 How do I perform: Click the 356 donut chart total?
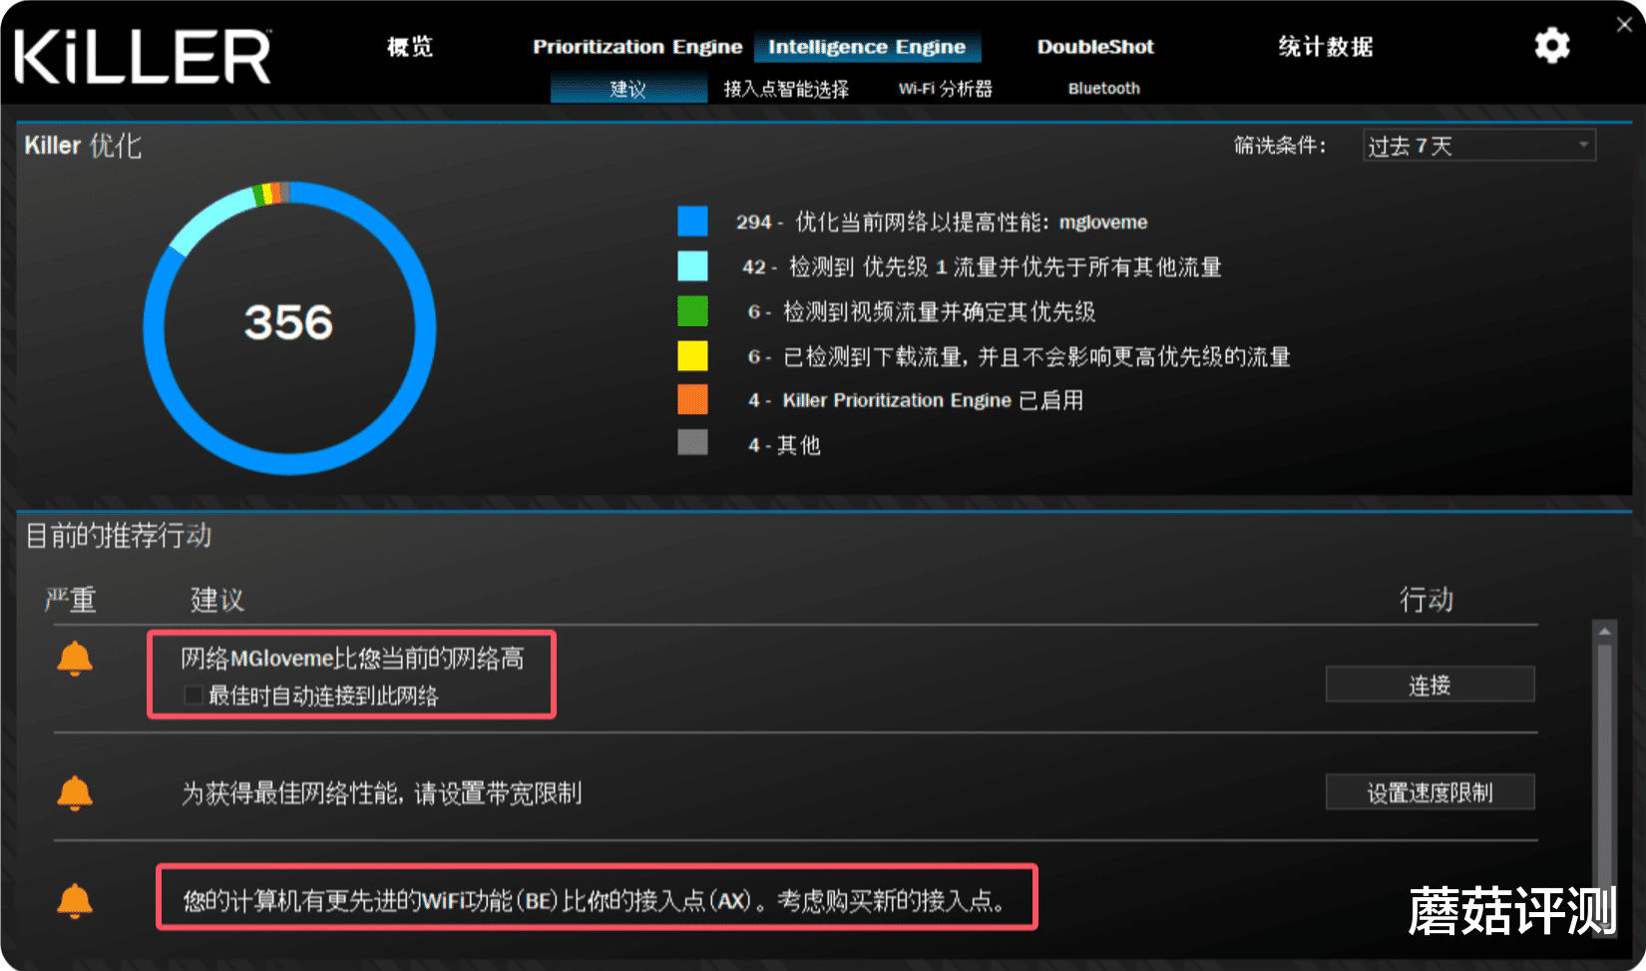pos(289,322)
